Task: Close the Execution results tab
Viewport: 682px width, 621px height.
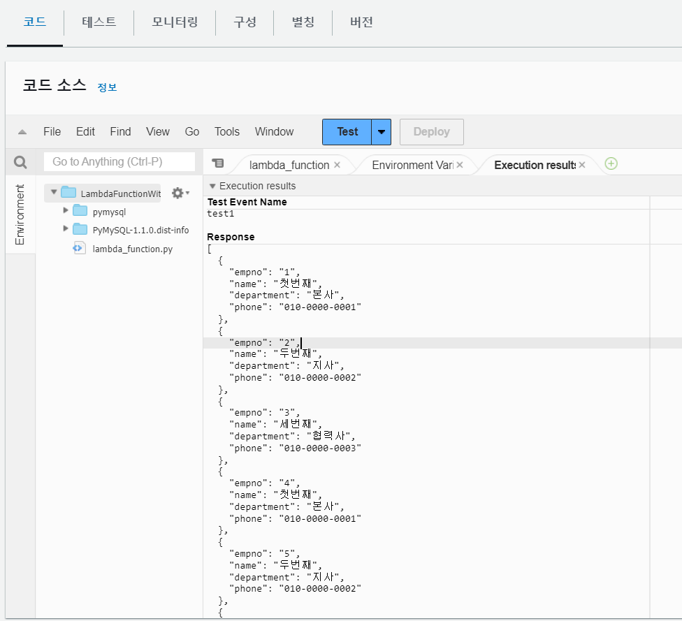Action: 582,166
